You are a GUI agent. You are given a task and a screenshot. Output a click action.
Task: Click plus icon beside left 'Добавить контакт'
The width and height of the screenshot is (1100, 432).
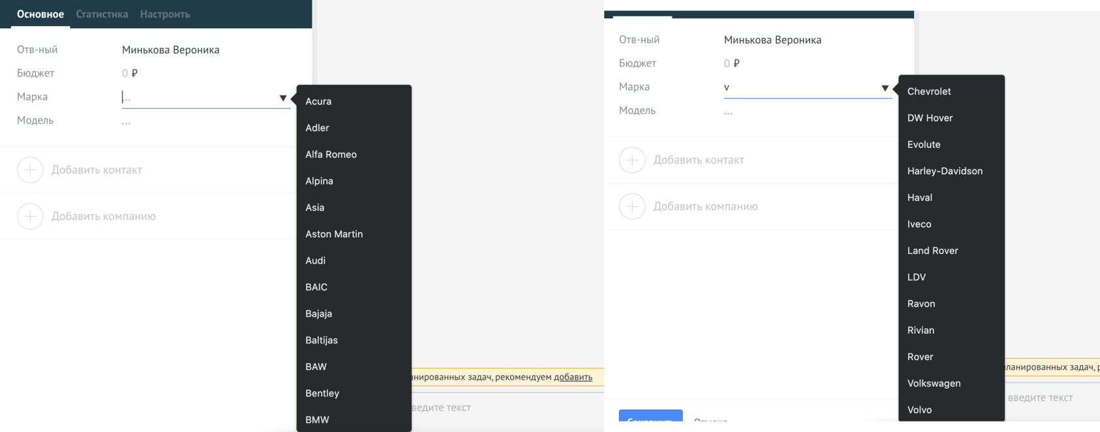pos(30,170)
